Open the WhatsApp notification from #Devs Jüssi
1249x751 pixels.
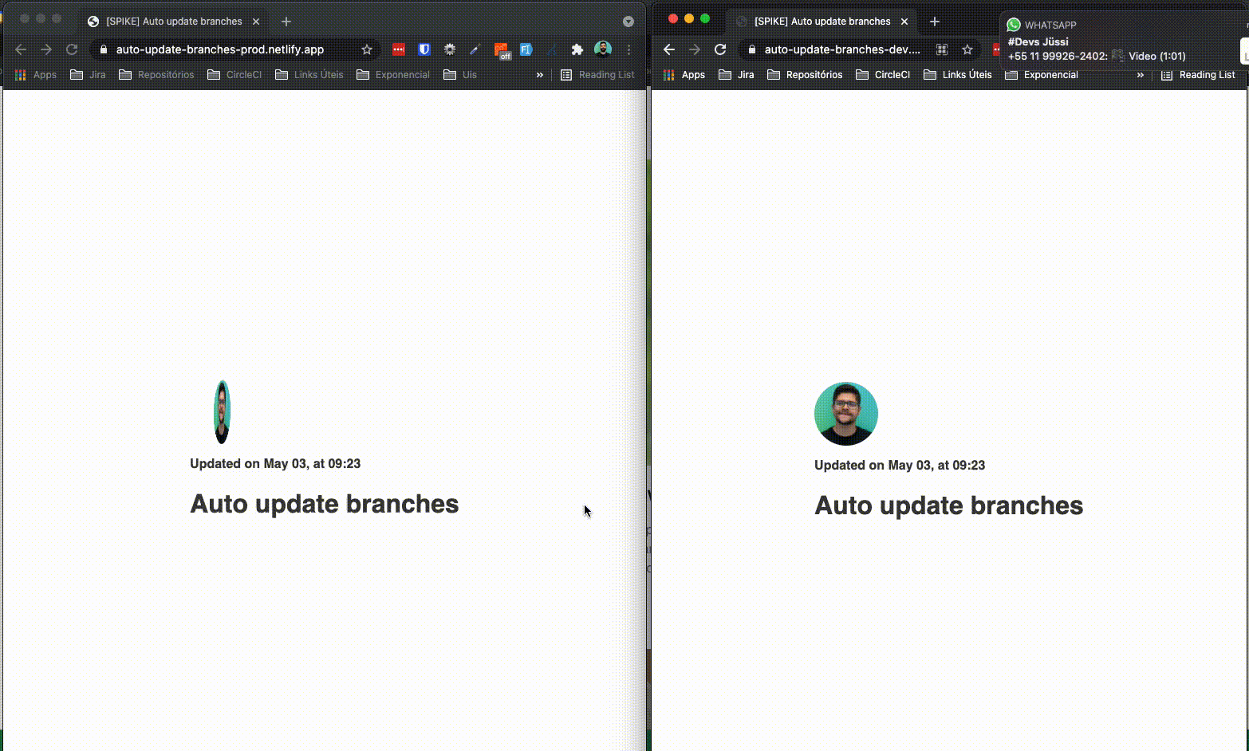tap(1124, 41)
